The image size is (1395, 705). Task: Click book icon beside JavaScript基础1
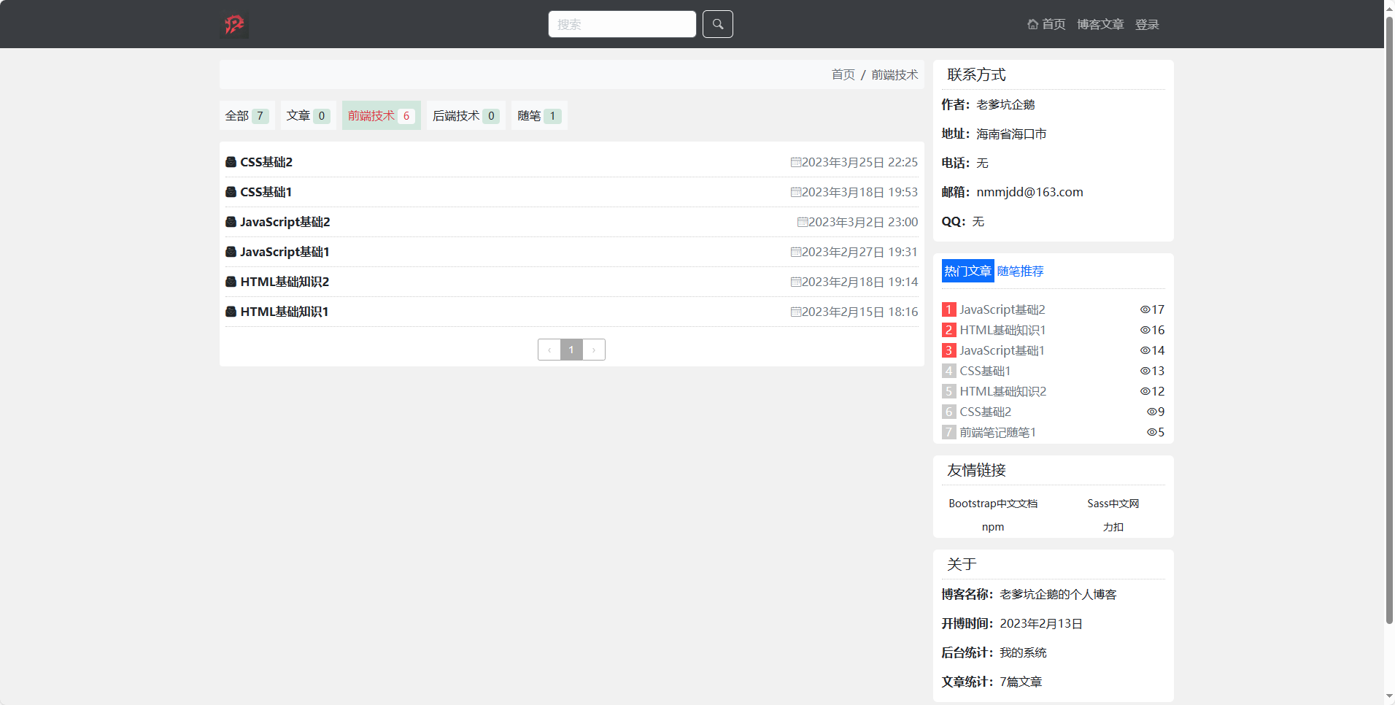(231, 252)
